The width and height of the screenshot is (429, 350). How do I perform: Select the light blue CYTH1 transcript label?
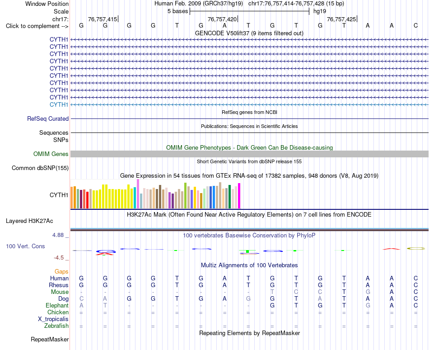(59, 104)
